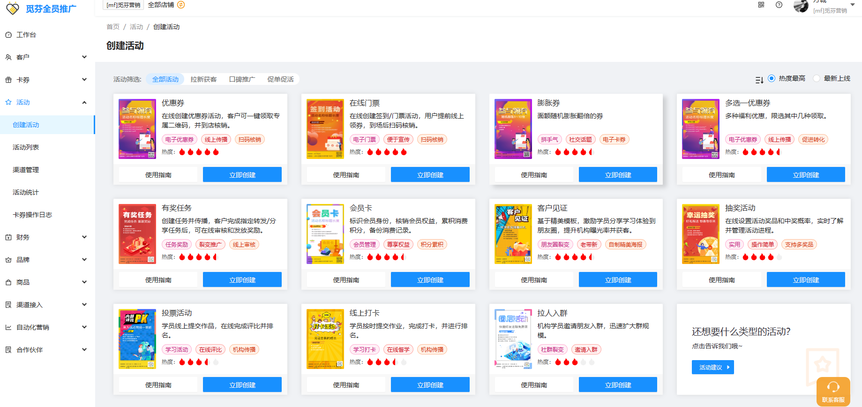862x407 pixels.
Task: Click 立即创建 on the 抽奖活动 card
Action: pos(806,279)
